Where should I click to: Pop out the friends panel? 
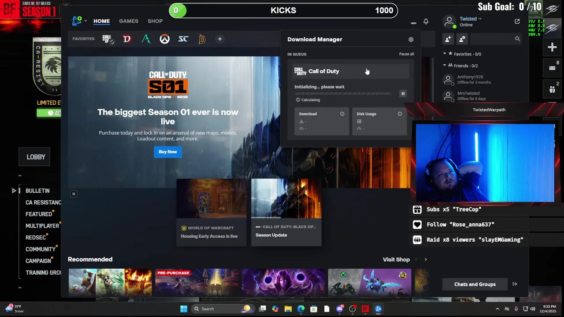tap(517, 21)
